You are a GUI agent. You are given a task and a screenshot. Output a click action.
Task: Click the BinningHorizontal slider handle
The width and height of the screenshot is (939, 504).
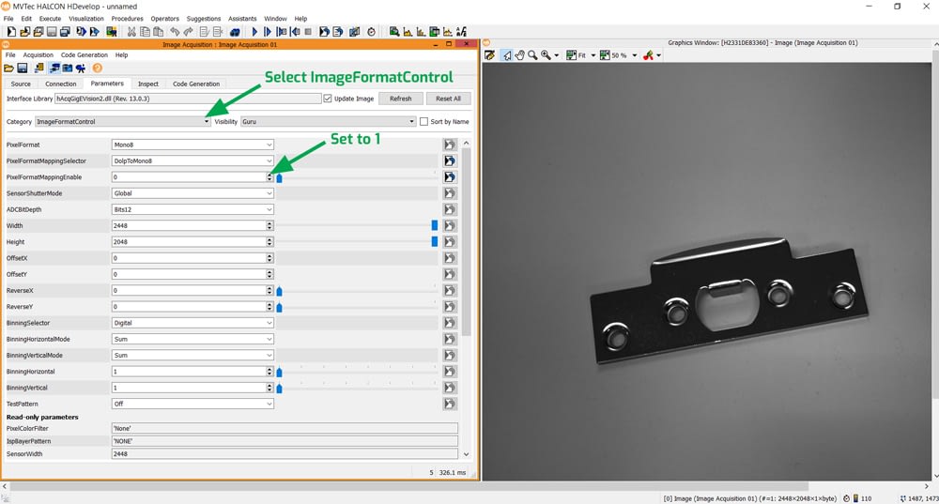[x=279, y=373]
